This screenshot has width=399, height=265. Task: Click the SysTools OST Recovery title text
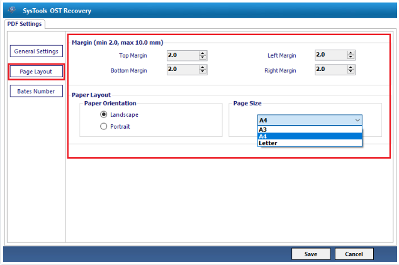point(57,11)
